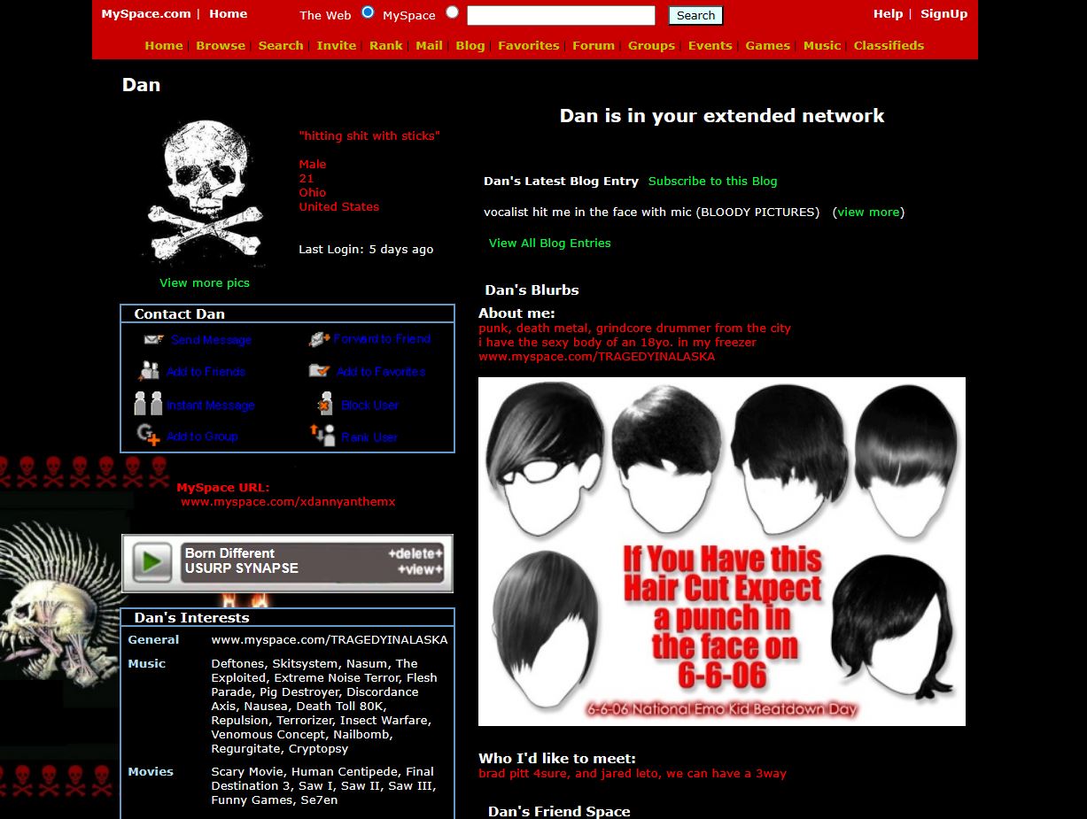
Task: Select the MySpace search radio button
Action: click(x=452, y=12)
